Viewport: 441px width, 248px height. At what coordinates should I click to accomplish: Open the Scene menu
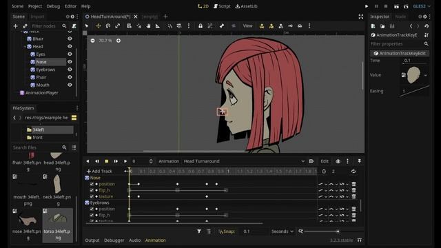point(17,6)
